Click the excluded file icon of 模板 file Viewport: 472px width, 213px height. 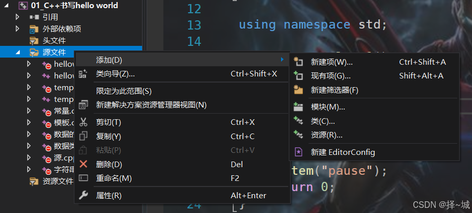click(x=46, y=123)
